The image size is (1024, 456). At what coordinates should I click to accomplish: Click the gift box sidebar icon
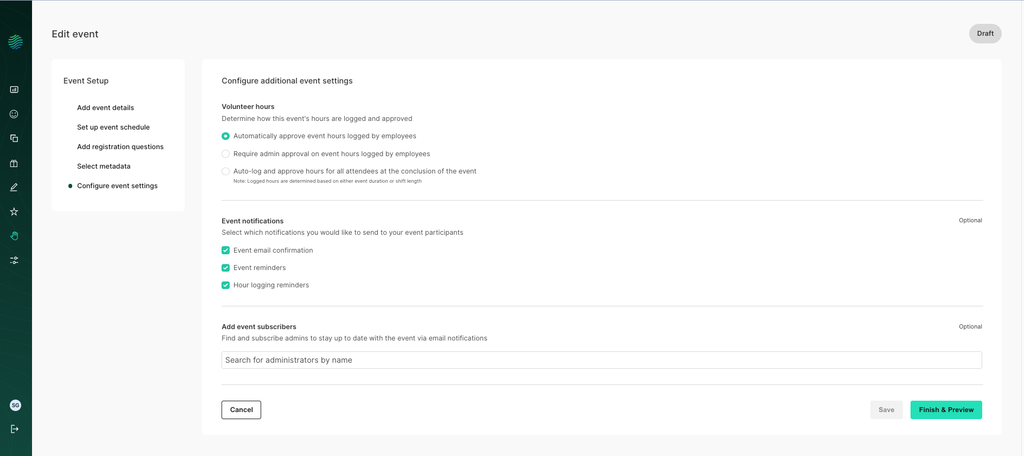point(14,163)
